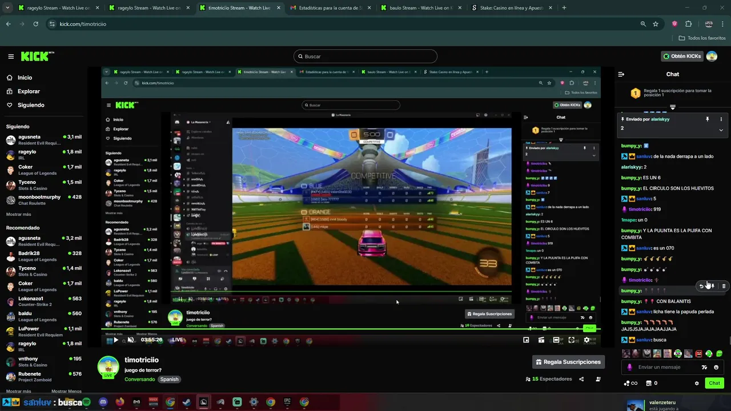731x411 pixels.
Task: Click the reply arrow on the hovered chat message
Action: point(702,286)
